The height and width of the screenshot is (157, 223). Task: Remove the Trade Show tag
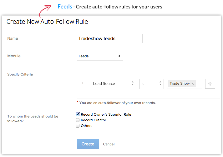coord(193,84)
